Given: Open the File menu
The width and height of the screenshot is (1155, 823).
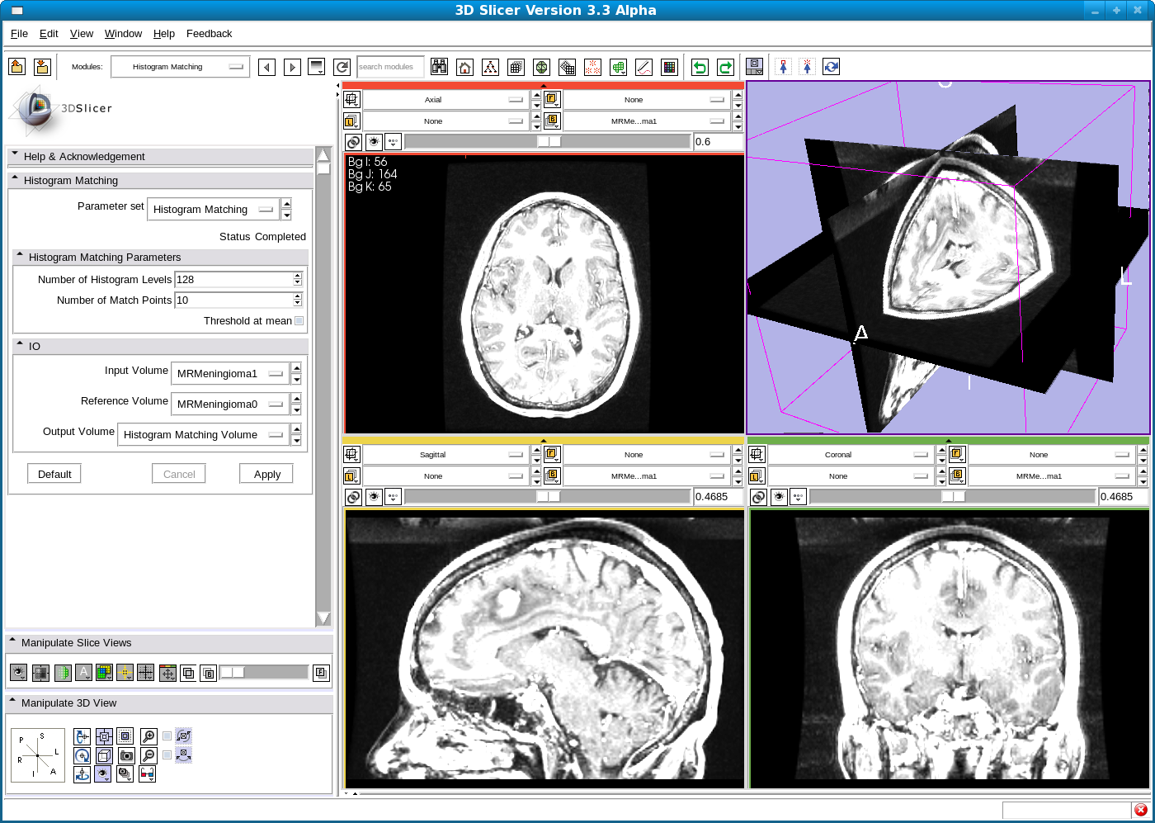Looking at the screenshot, I should [19, 34].
